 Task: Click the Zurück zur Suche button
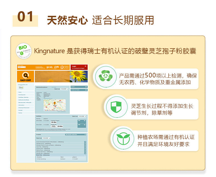click(x=79, y=90)
